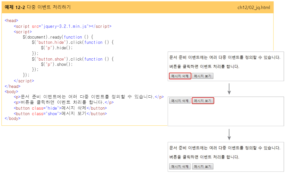
Task: Click 메시지 삭제 in the final result panel
Action: point(180,166)
